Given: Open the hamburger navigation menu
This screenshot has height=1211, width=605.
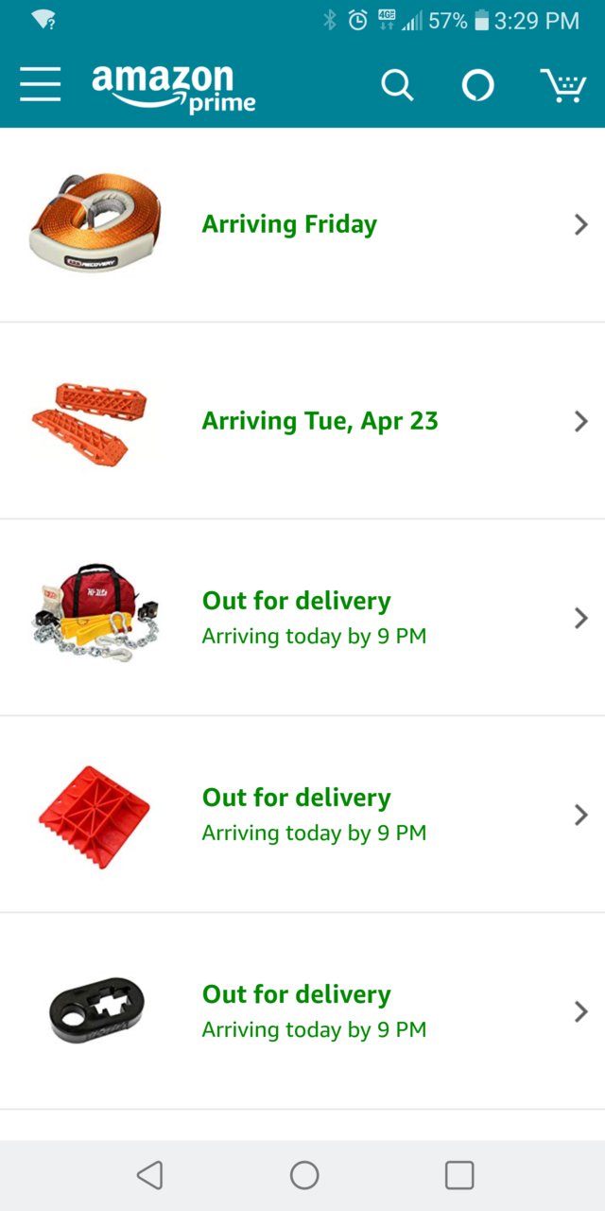Looking at the screenshot, I should click(x=40, y=85).
